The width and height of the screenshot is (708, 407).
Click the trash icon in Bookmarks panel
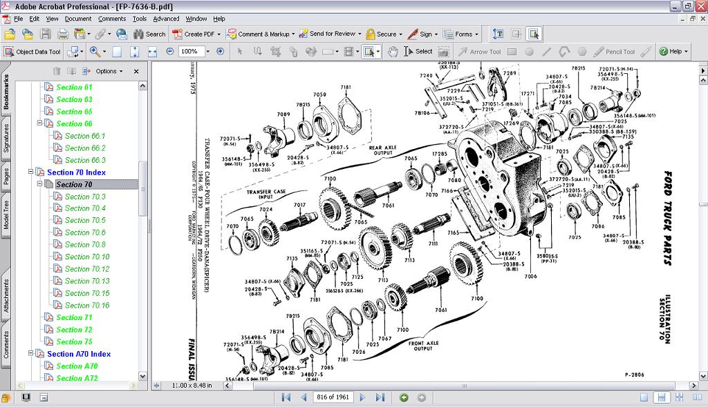point(57,71)
